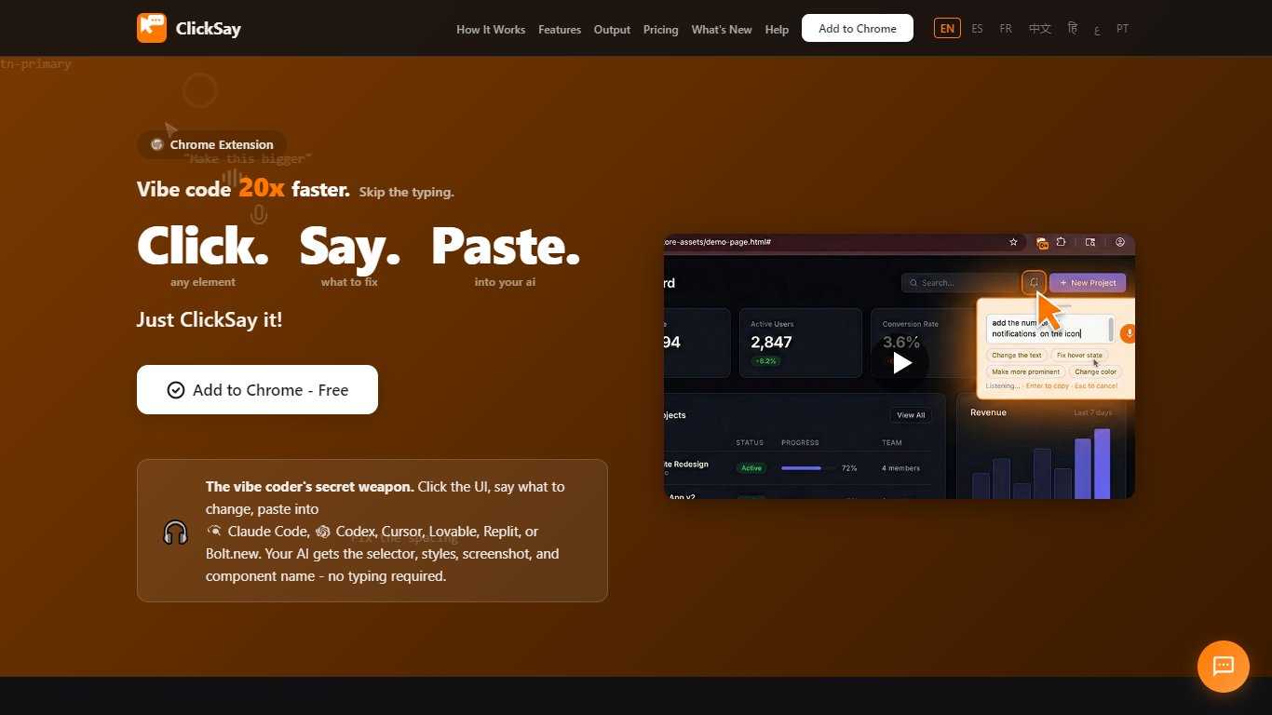Screen dimensions: 1272x715
Task: Click the 'Change the text' suggestion chip
Action: pos(1017,356)
